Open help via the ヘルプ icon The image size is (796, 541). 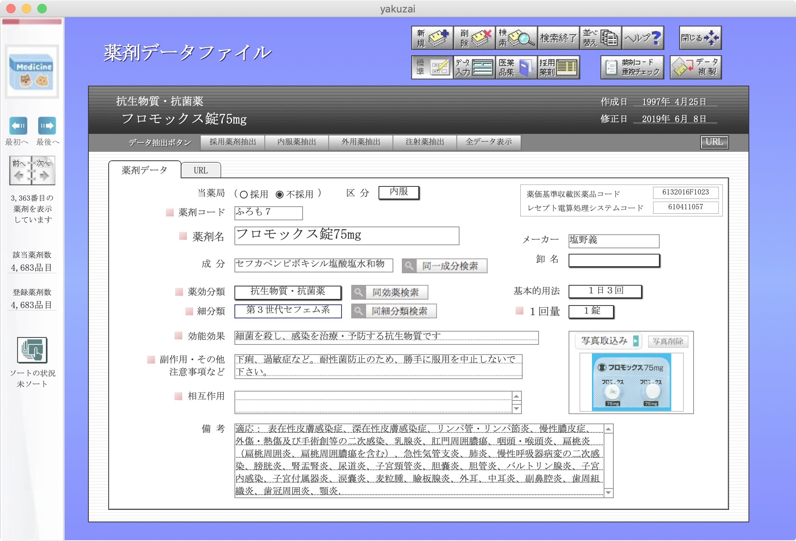pos(643,38)
